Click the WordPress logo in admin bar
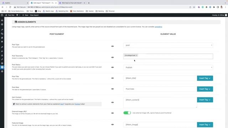The image size is (228, 128). coord(2,15)
